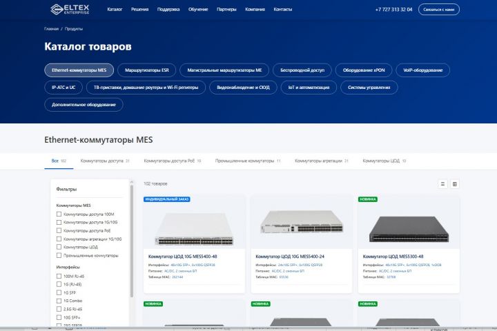The image size is (497, 331).
Task: Select Маршрутизаторы ESR category pill
Action: tap(147, 70)
